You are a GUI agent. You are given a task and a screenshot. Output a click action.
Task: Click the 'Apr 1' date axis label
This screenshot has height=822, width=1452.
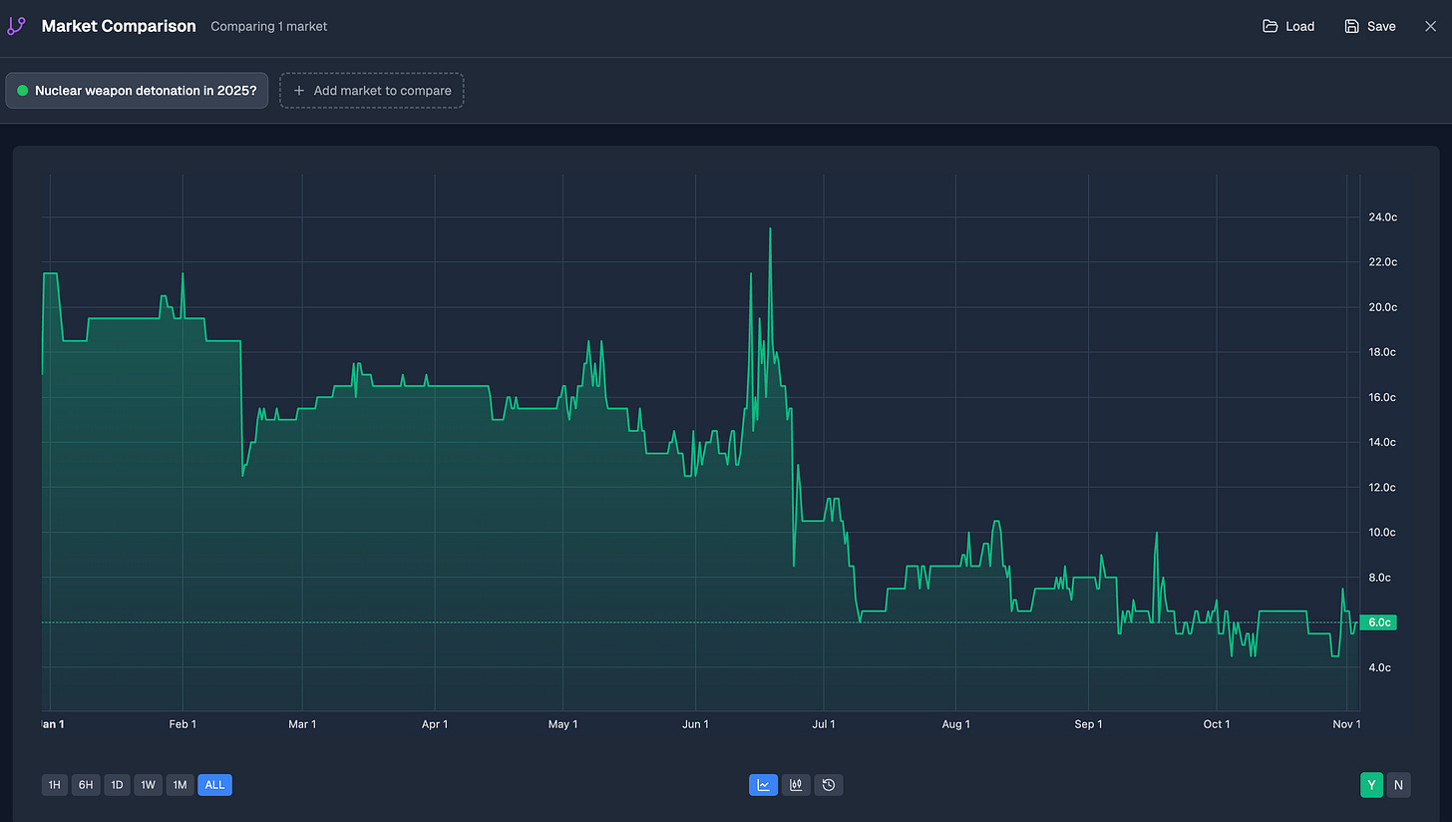[x=434, y=724]
